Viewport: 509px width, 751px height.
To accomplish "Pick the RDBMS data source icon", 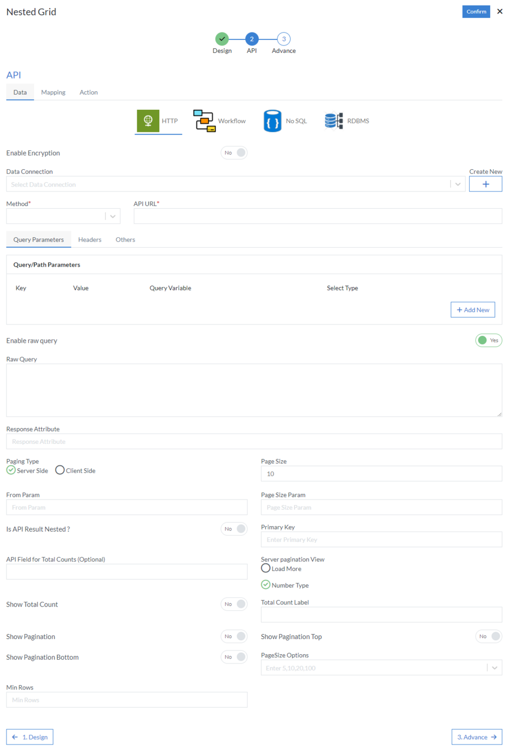I will point(333,121).
